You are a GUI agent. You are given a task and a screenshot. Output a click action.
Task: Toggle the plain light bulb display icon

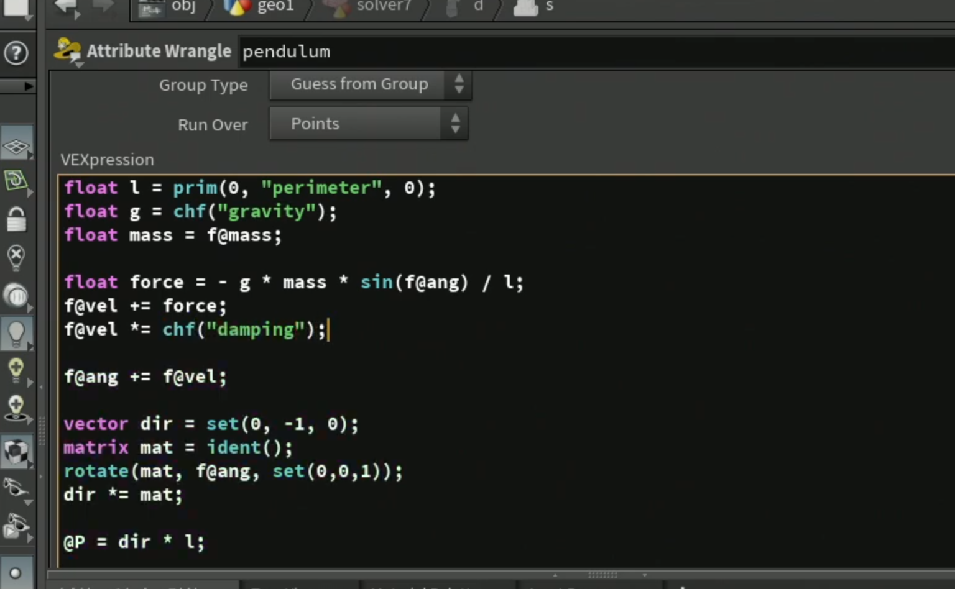click(x=16, y=334)
